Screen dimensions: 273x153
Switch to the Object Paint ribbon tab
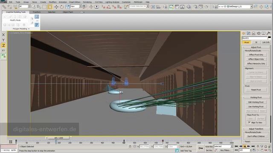point(68,12)
